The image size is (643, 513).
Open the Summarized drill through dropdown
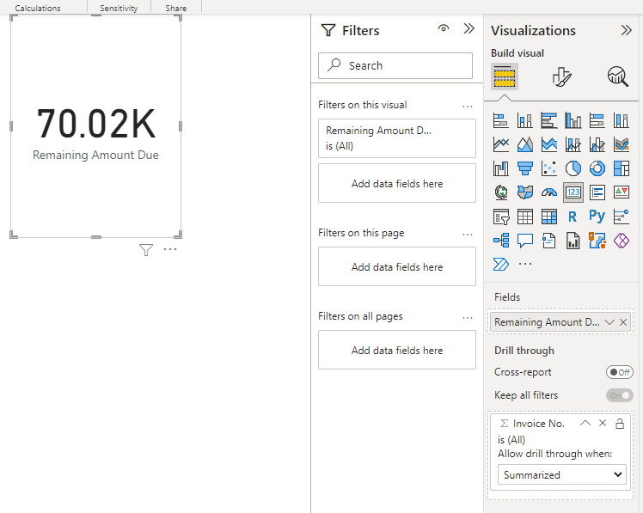(562, 474)
